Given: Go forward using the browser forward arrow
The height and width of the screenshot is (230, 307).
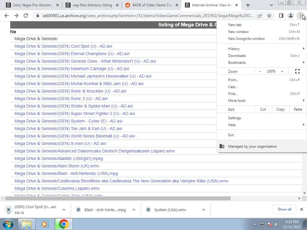Looking at the screenshot, I should click(x=16, y=16).
